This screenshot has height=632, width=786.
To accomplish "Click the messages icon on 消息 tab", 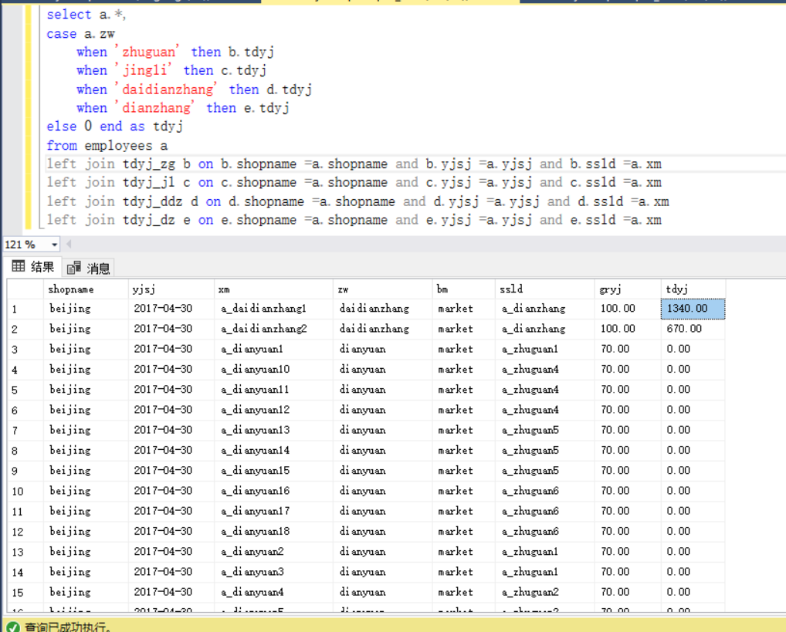I will (x=73, y=268).
